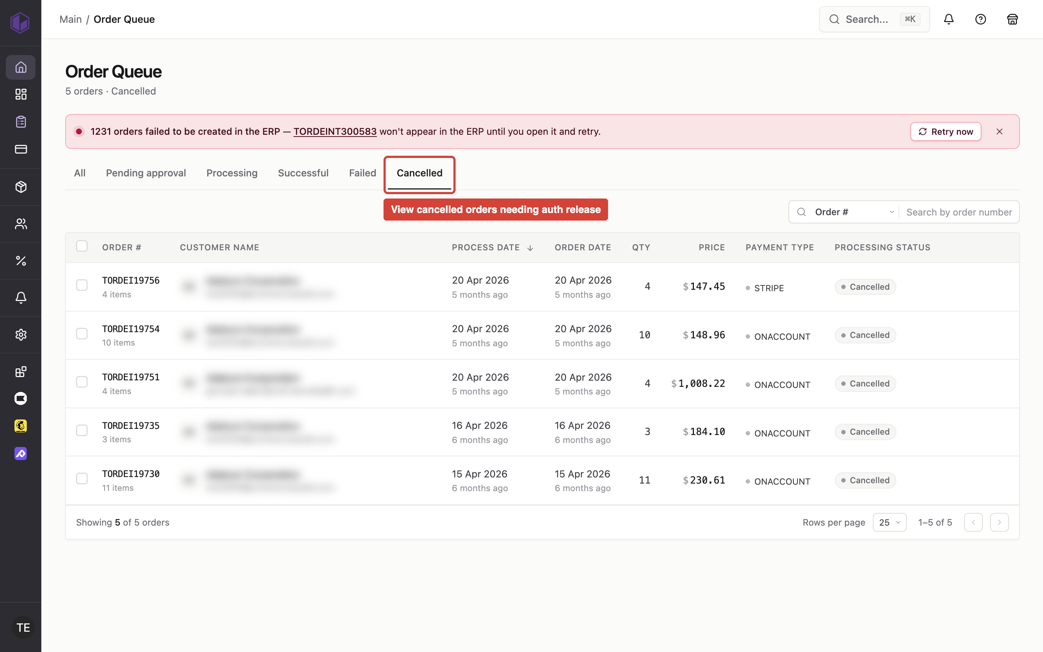Open the help question mark icon
Screen dimensions: 1043x652
(x=980, y=19)
